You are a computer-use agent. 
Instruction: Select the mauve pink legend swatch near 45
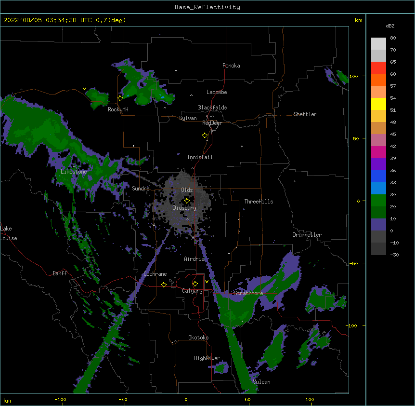click(x=378, y=140)
